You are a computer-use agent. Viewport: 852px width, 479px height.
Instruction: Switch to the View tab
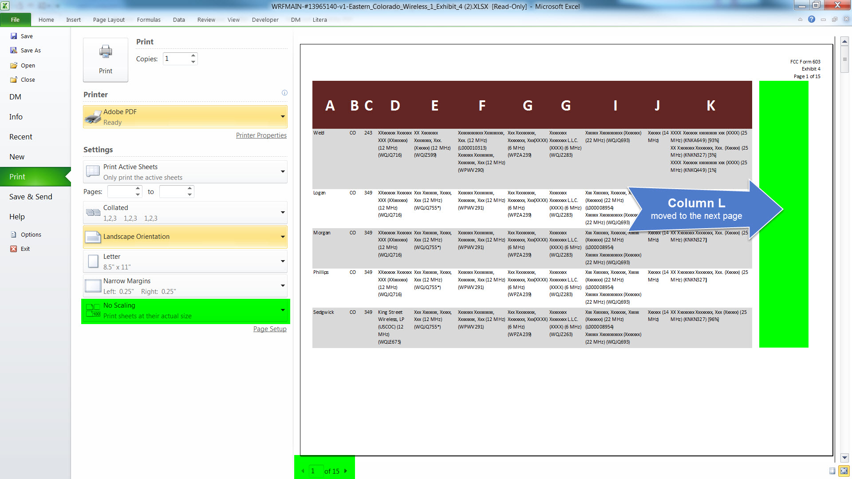[233, 20]
